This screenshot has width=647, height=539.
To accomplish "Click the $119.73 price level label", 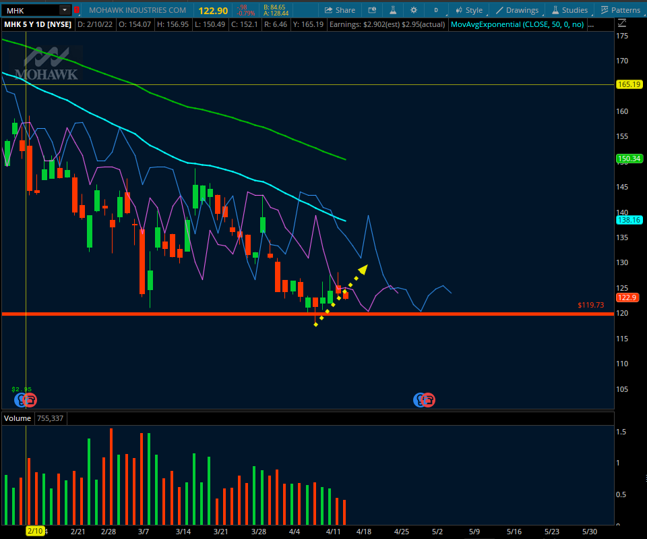I will pyautogui.click(x=590, y=305).
